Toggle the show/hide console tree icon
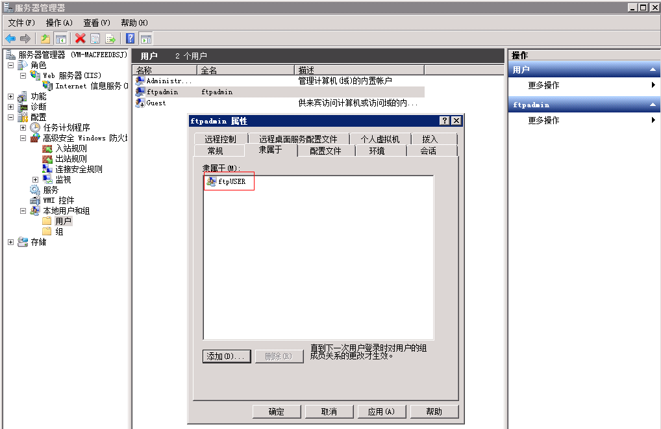The height and width of the screenshot is (429, 661). (x=60, y=39)
